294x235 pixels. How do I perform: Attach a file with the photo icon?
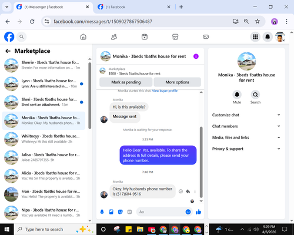[111, 212]
